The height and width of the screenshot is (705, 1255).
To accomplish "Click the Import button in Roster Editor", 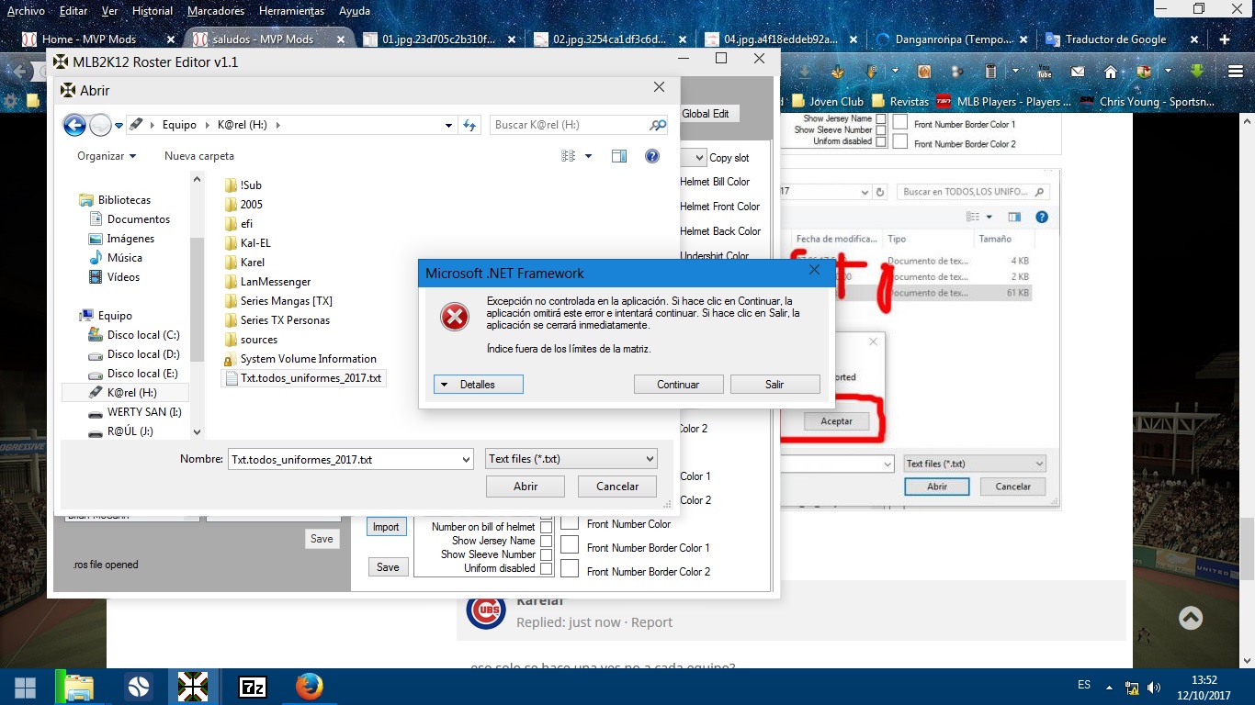I will (x=386, y=527).
